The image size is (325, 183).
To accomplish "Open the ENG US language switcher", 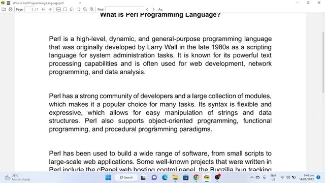I will pyautogui.click(x=273, y=177).
